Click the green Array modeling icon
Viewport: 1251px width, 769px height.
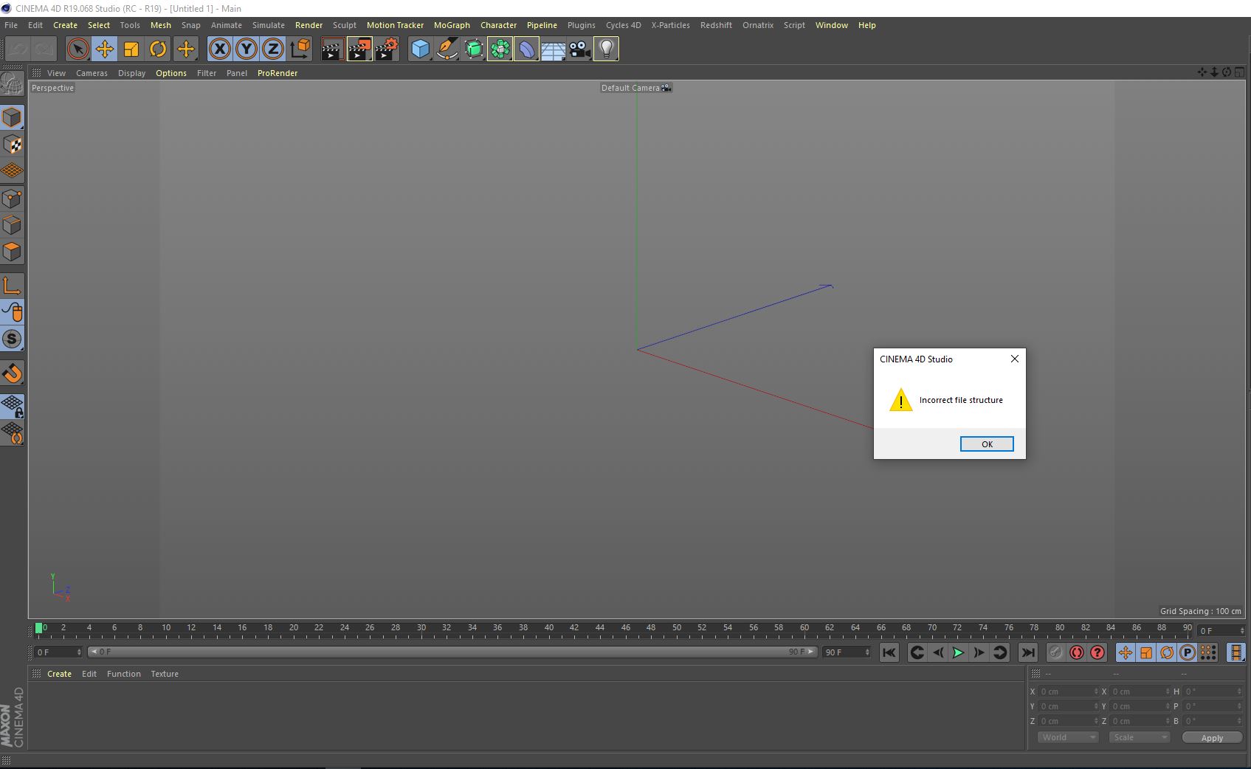[500, 49]
